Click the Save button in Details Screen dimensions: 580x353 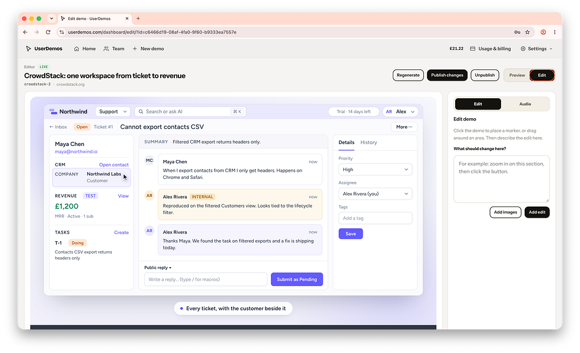350,234
